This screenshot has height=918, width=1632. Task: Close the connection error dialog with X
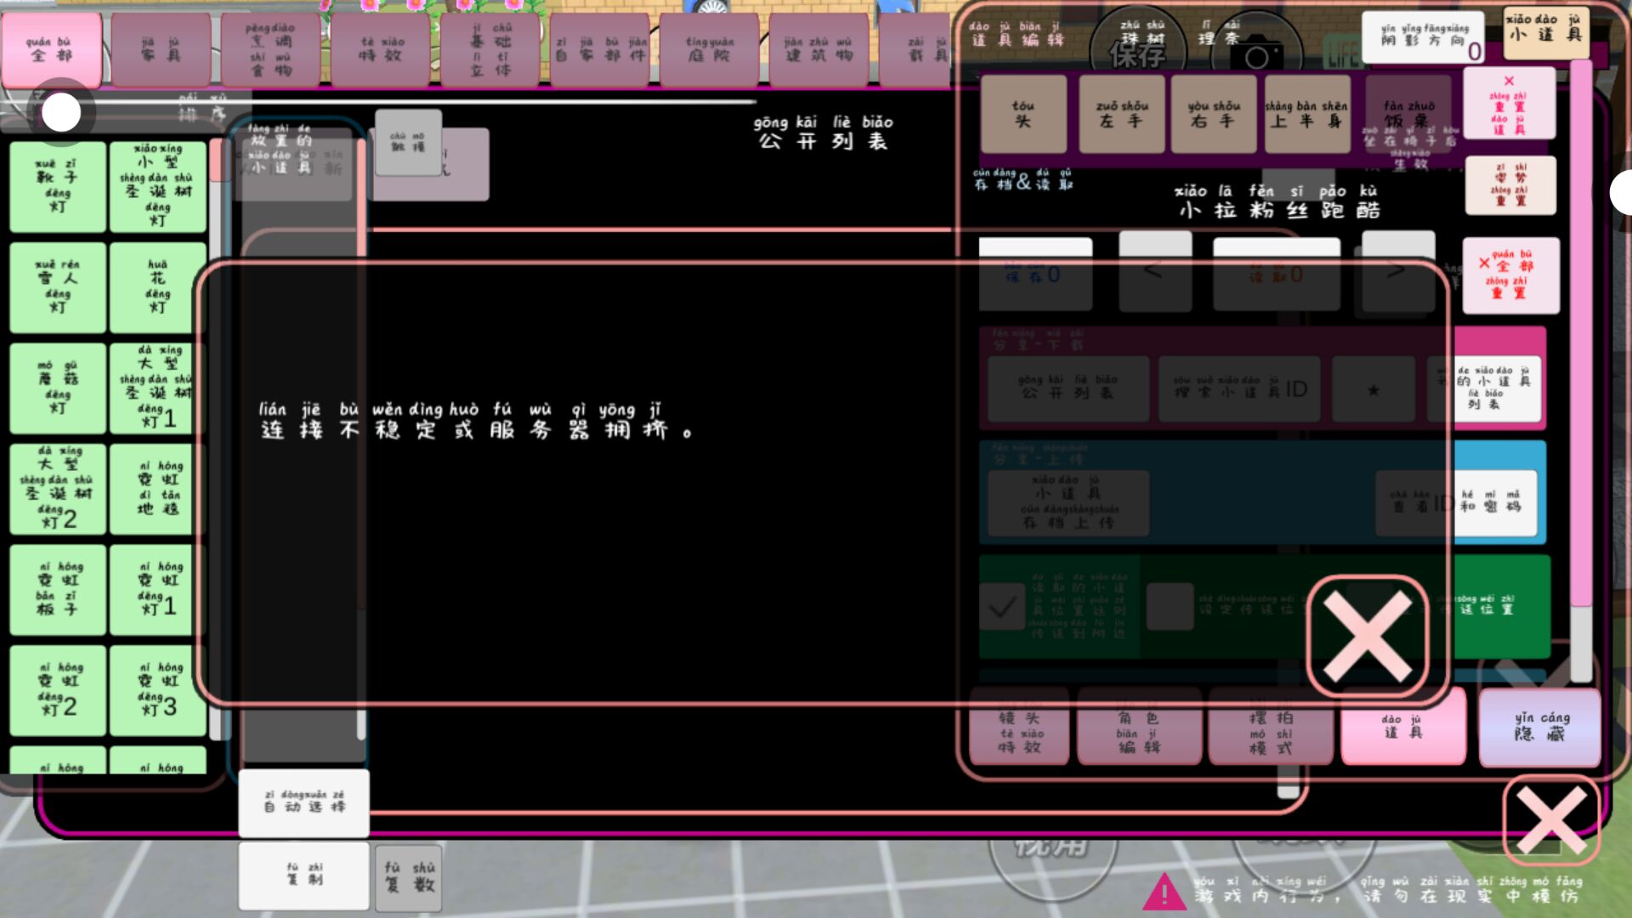click(x=1366, y=636)
